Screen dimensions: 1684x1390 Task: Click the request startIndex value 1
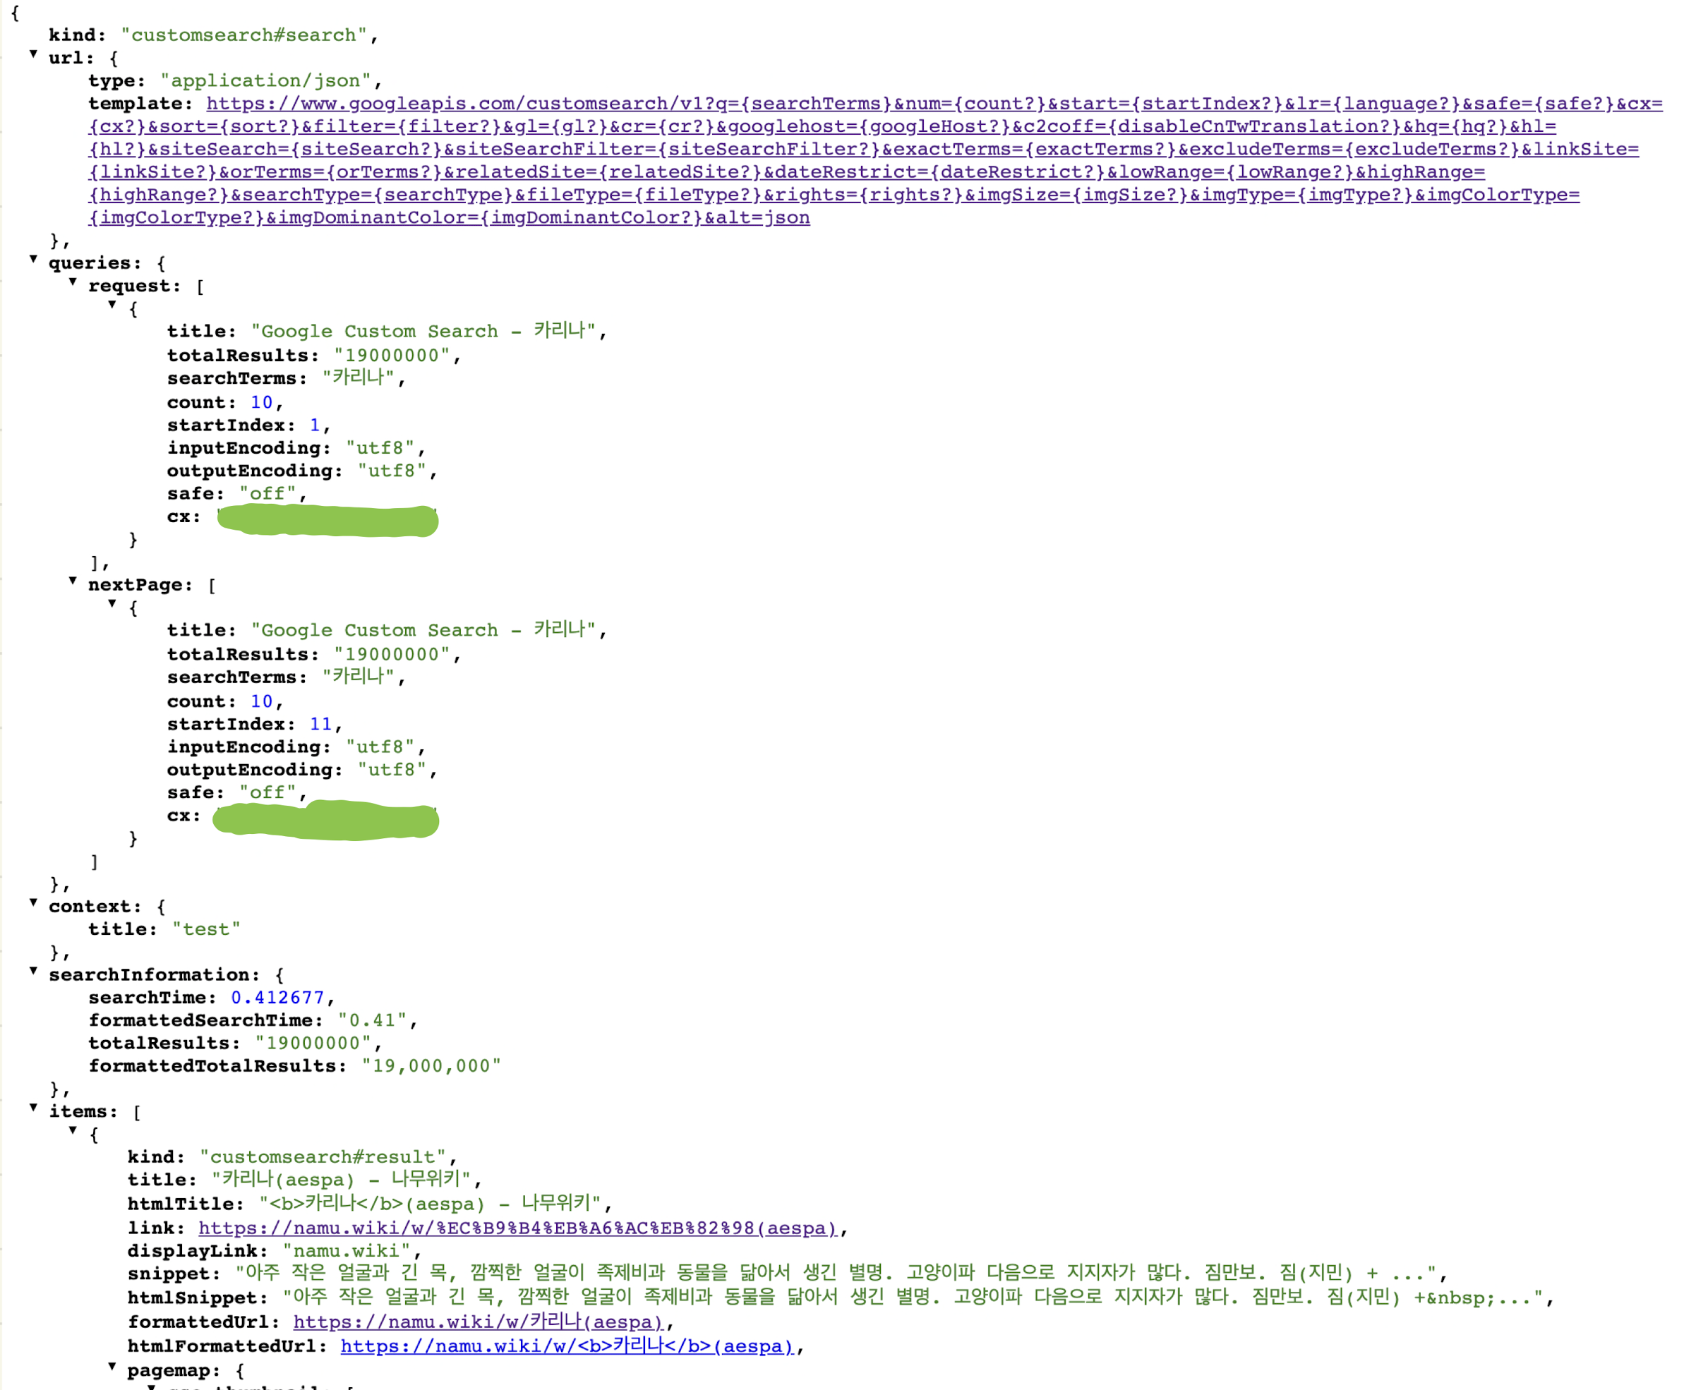pyautogui.click(x=315, y=425)
